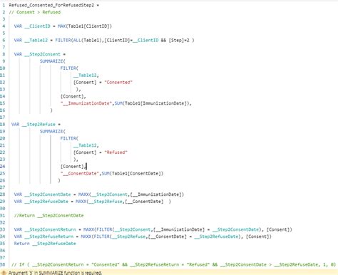Click "Return __Step2RefuseDate" on line 35
This screenshot has height=275, width=338.
[45, 244]
